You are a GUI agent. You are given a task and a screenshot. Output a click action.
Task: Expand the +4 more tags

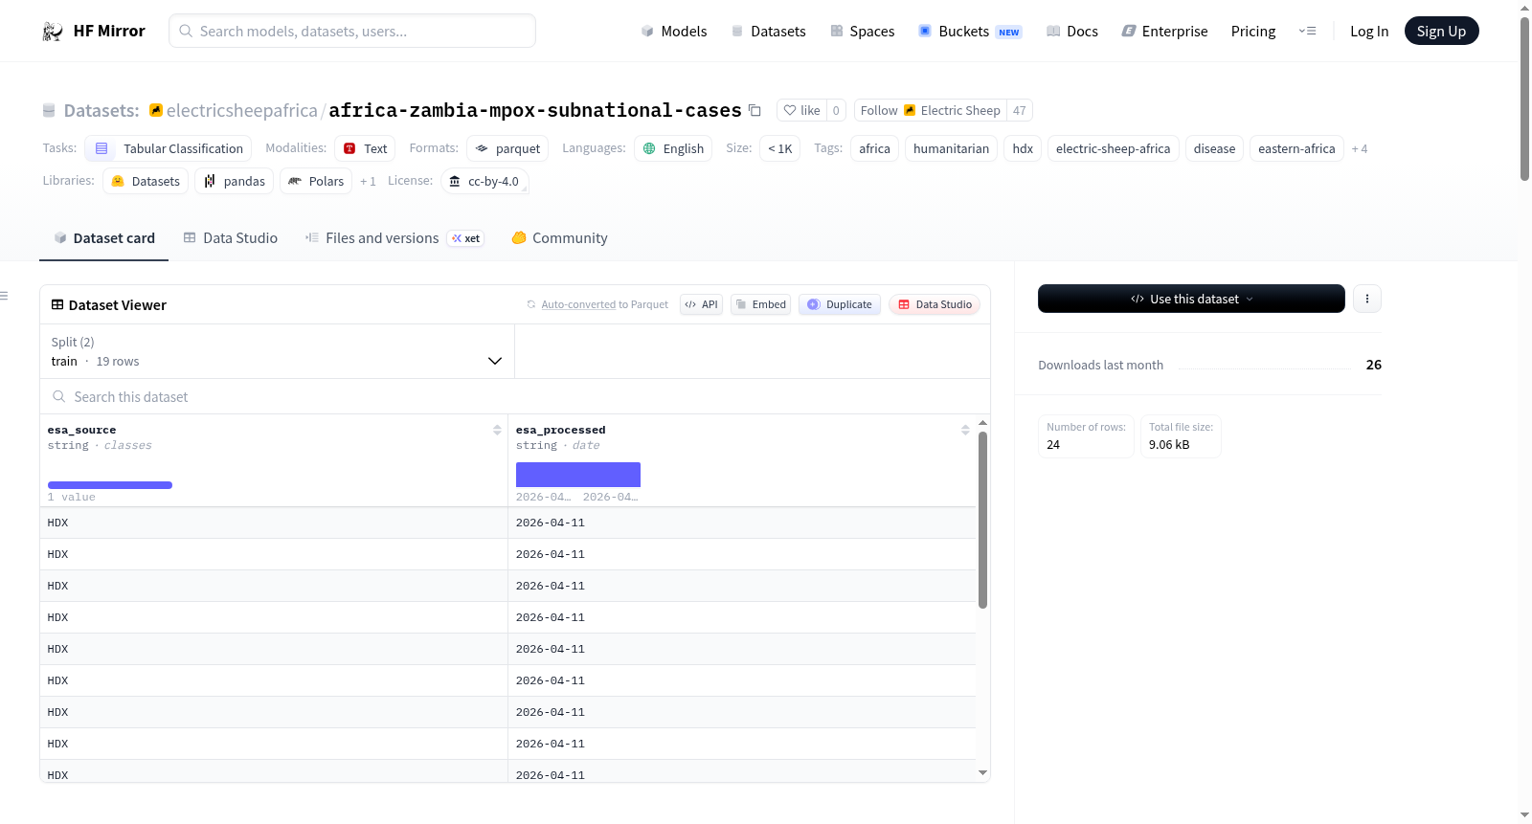click(1360, 148)
